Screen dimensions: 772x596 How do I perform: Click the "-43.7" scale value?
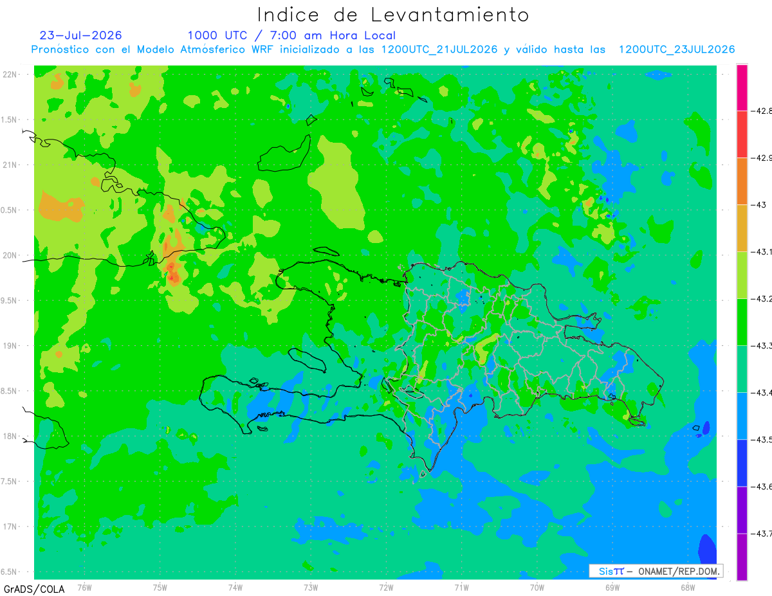762,533
